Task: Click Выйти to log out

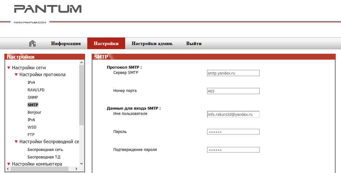Action: [194, 43]
